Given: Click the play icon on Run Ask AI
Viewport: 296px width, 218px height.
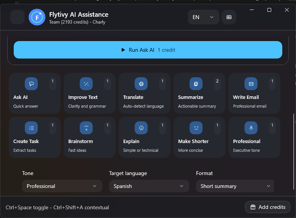Looking at the screenshot, I should 123,50.
